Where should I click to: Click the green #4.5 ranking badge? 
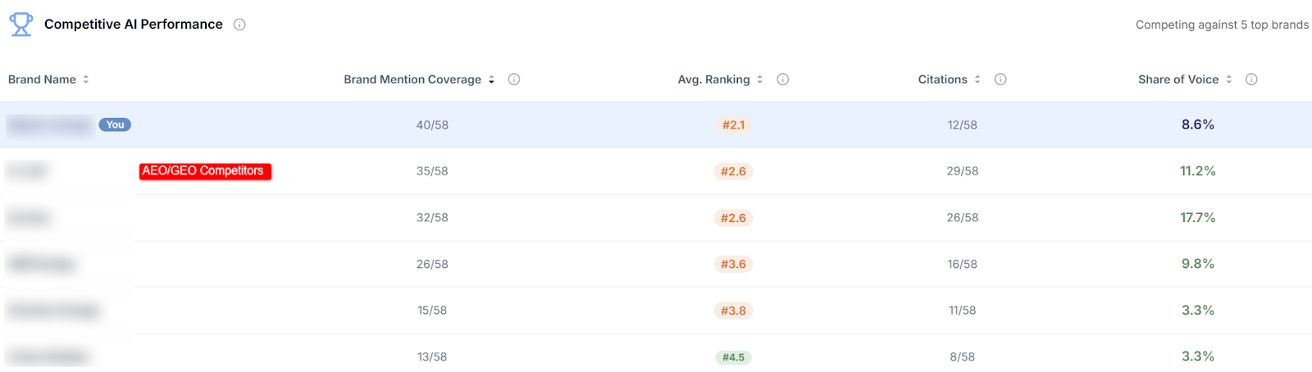pos(733,357)
